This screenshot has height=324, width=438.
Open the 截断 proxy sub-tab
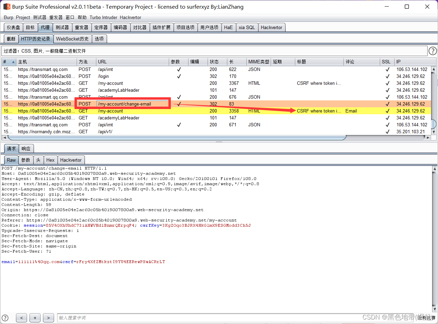coord(11,39)
